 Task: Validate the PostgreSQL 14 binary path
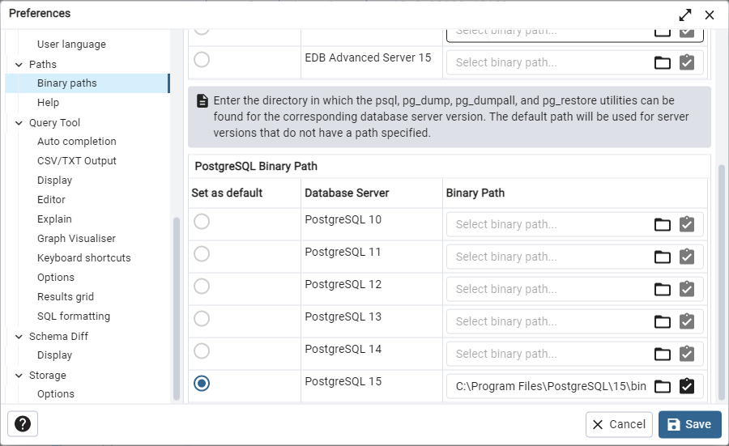point(687,354)
